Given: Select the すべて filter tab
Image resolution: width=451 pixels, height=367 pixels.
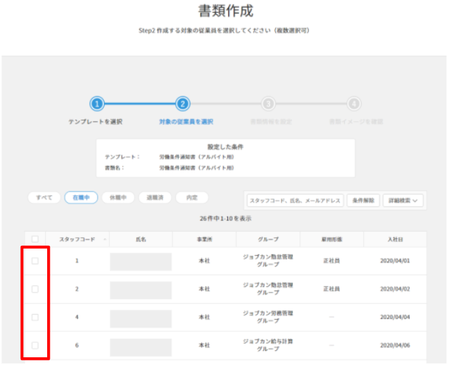Looking at the screenshot, I should 44,197.
